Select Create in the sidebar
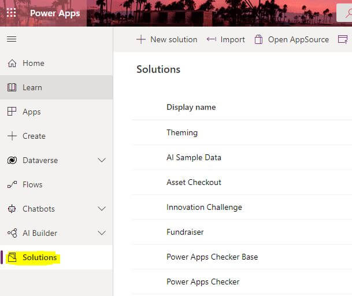Viewport: 352px width, 296px height. [56, 136]
